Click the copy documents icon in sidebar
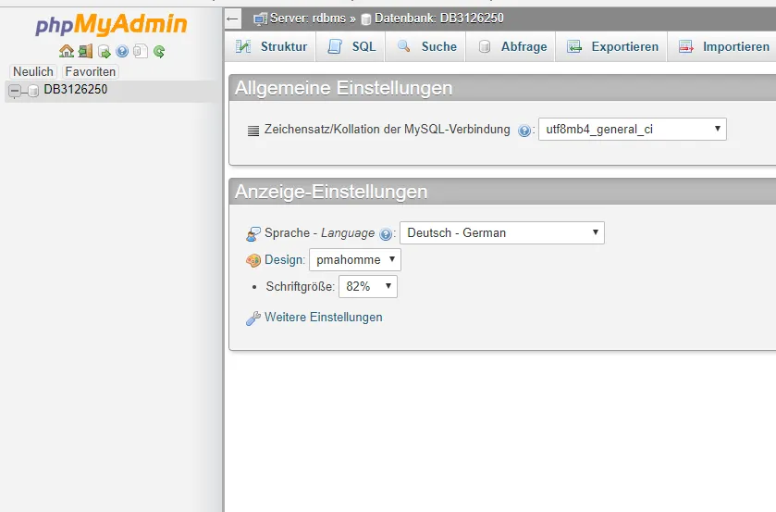The image size is (776, 512). coord(141,51)
